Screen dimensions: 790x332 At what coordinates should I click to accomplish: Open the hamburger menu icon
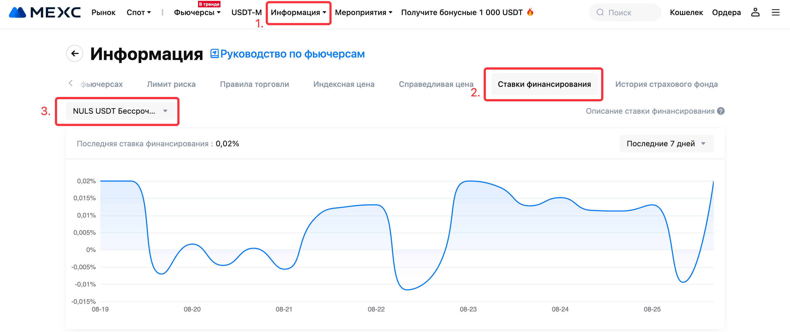pyautogui.click(x=775, y=12)
